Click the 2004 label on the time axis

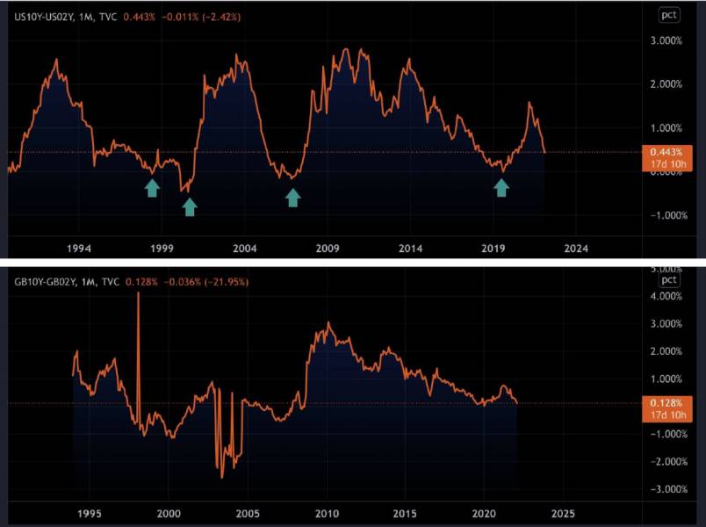pos(244,249)
